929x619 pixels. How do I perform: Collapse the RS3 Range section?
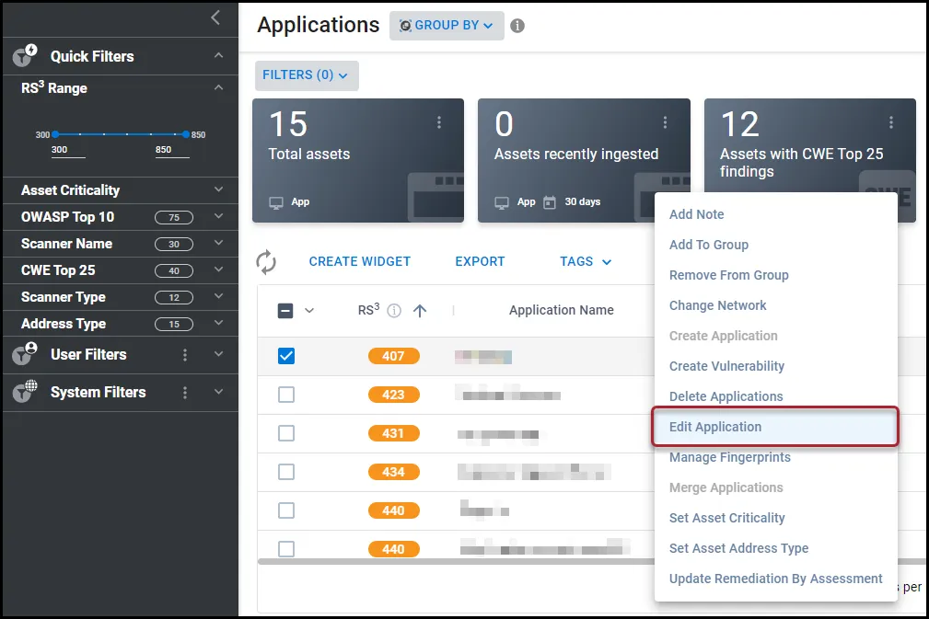pyautogui.click(x=218, y=87)
